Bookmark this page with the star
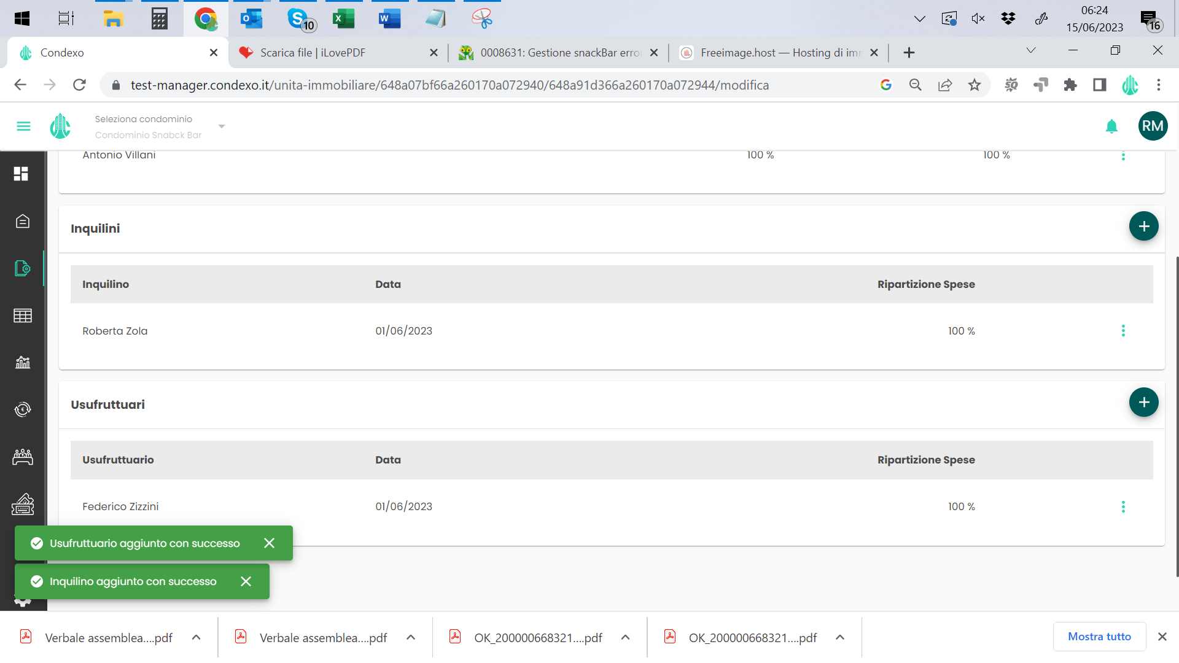This screenshot has width=1179, height=663. click(x=974, y=85)
